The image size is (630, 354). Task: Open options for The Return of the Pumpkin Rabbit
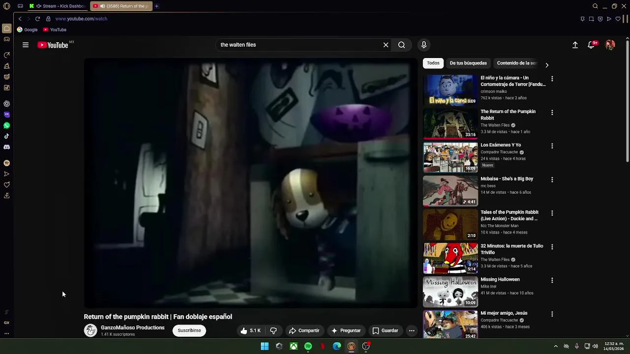[x=552, y=113]
